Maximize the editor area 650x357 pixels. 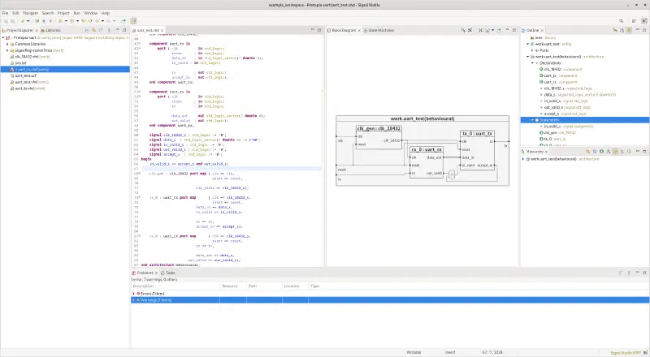319,30
